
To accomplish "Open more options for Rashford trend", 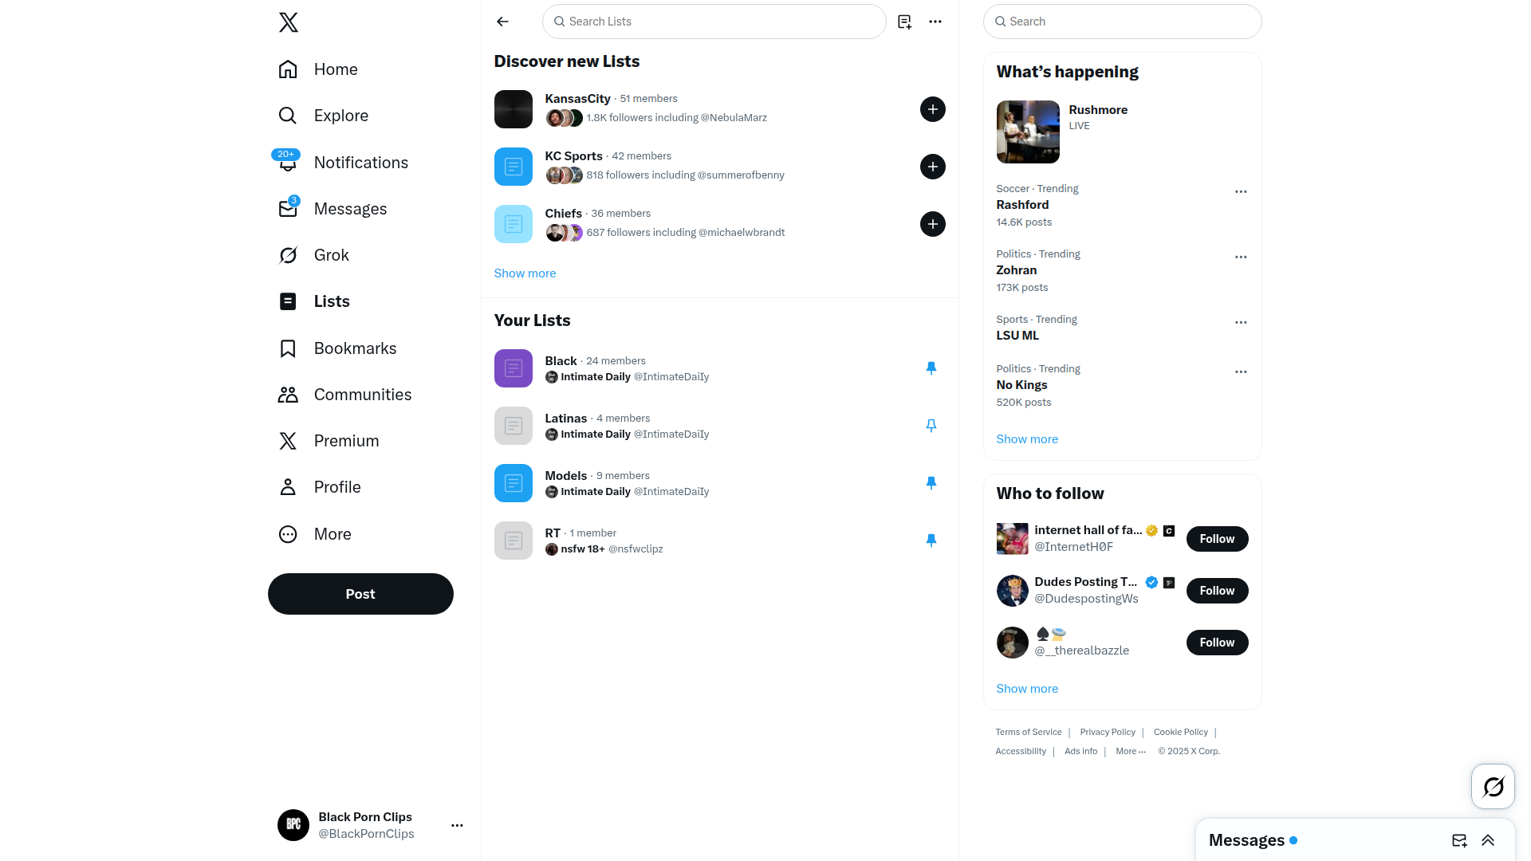I will [1241, 191].
